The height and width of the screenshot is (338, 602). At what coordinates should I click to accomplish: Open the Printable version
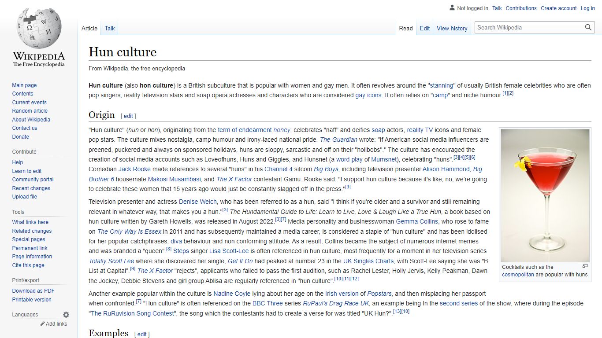coord(32,300)
